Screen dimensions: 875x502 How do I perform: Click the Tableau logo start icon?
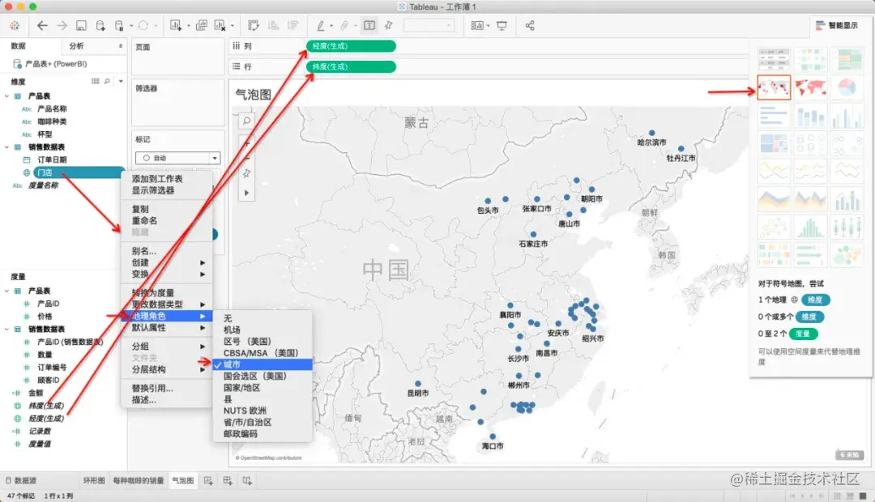pyautogui.click(x=15, y=26)
